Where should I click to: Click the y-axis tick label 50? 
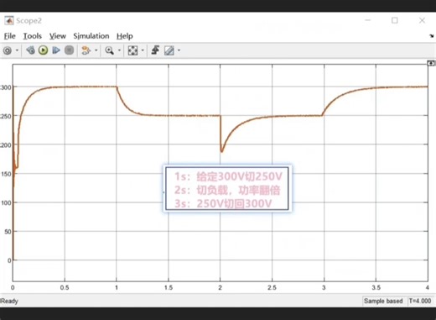8,232
